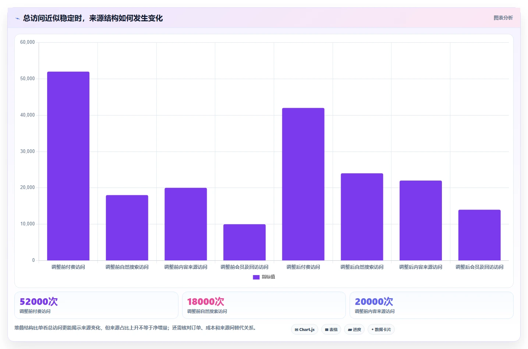Click the 调整后自然搜索访问 bar

362,217
